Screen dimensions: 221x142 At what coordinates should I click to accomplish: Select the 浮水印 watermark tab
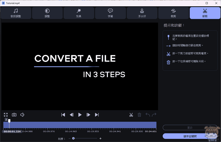pyautogui.click(x=142, y=13)
